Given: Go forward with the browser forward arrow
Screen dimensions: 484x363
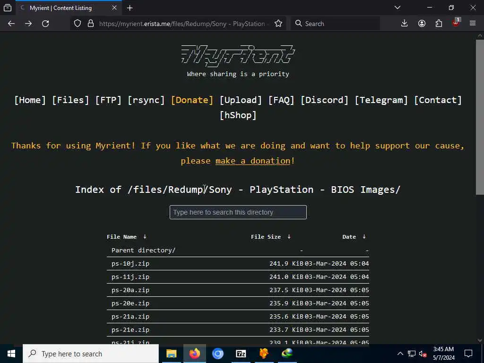Looking at the screenshot, I should (28, 24).
